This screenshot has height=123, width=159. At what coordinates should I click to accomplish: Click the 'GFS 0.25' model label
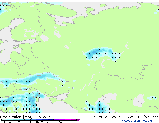[x=42, y=117]
